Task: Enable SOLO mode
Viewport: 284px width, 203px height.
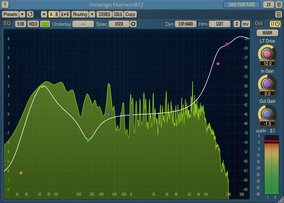Action: point(118,14)
